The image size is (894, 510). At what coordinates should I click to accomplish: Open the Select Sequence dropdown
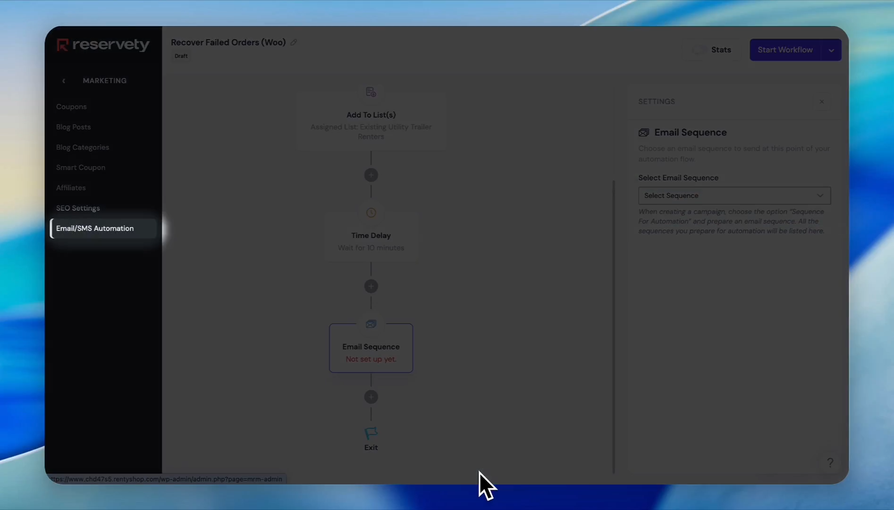[x=734, y=195]
